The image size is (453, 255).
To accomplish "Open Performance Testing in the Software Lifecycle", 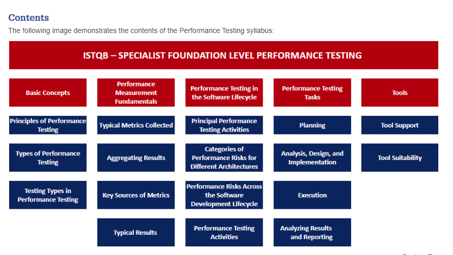I will click(224, 92).
